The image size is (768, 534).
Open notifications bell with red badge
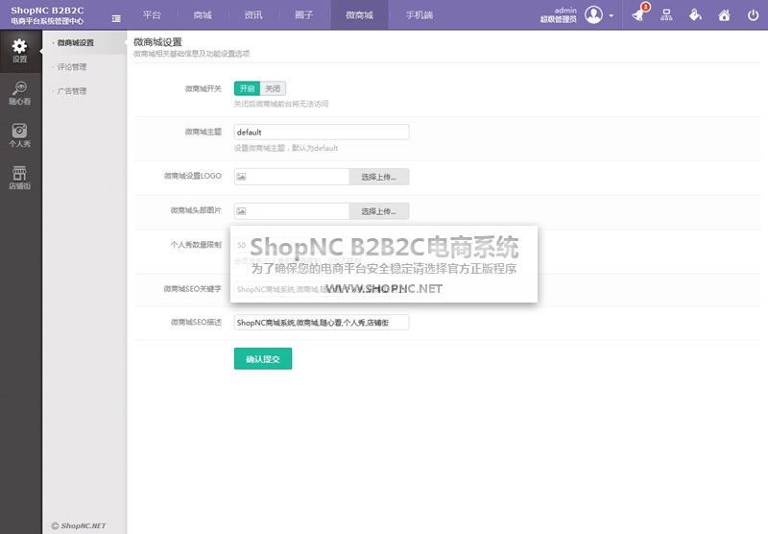click(x=639, y=13)
